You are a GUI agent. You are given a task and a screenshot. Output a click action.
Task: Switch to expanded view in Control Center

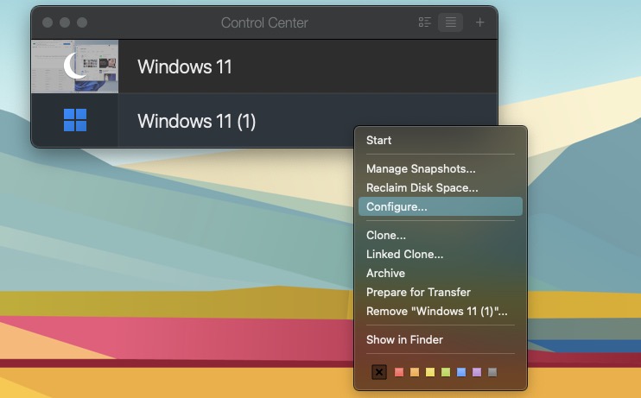425,22
